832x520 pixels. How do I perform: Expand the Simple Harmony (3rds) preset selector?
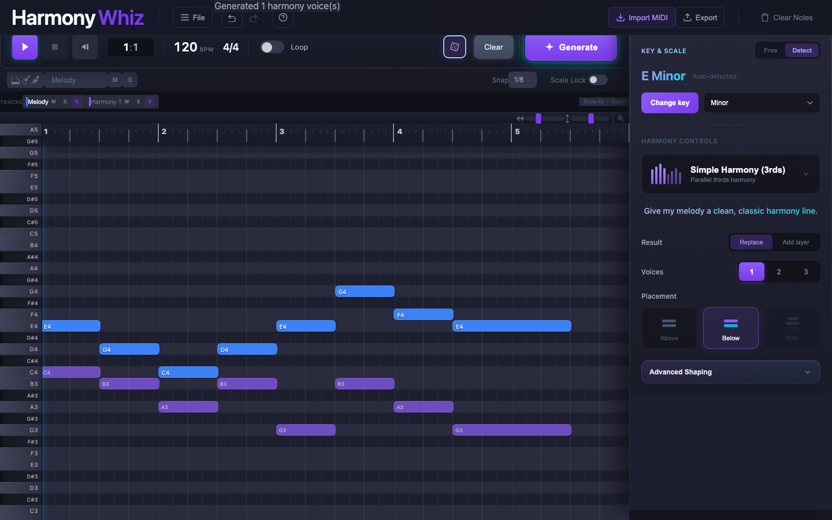pos(731,174)
